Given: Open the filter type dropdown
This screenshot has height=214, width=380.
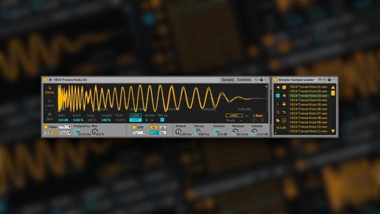Looking at the screenshot, I should coord(65,127).
